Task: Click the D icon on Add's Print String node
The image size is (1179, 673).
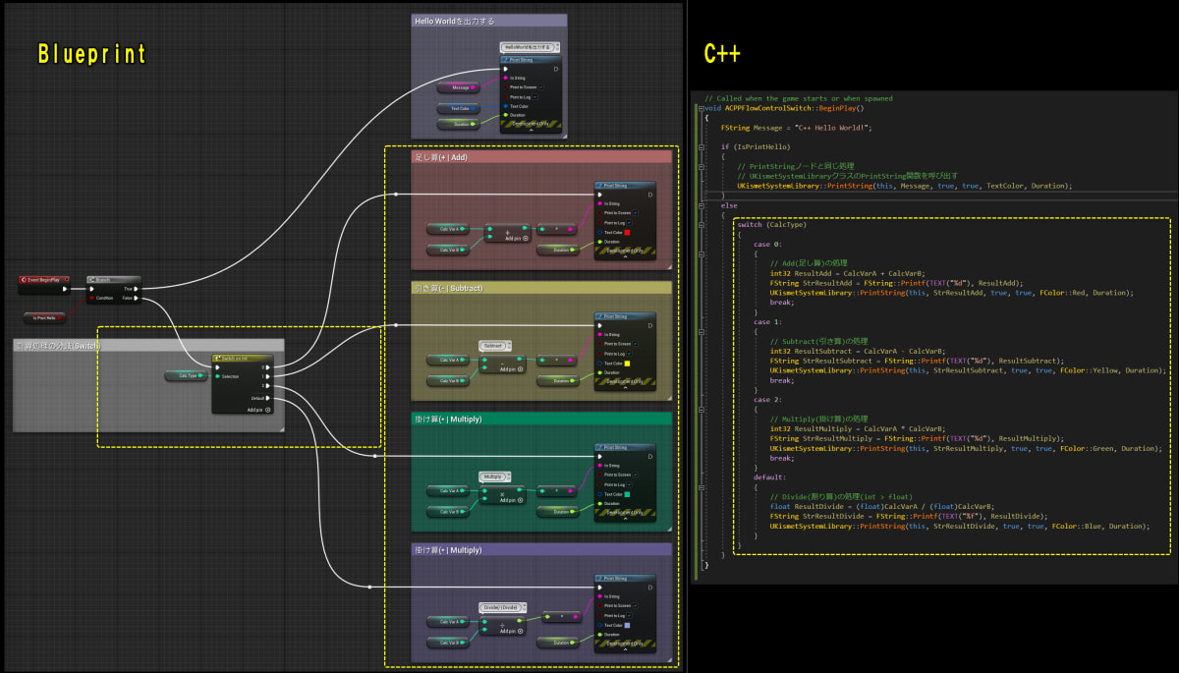Action: click(650, 194)
